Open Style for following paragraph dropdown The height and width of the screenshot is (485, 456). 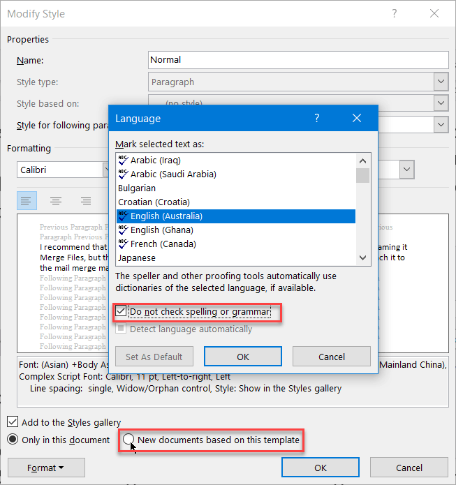coord(441,125)
